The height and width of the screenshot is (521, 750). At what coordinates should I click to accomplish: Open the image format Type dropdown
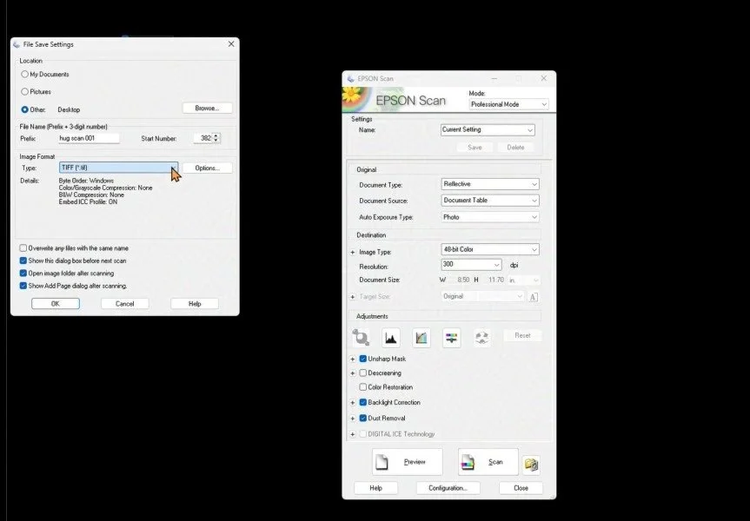click(x=118, y=168)
